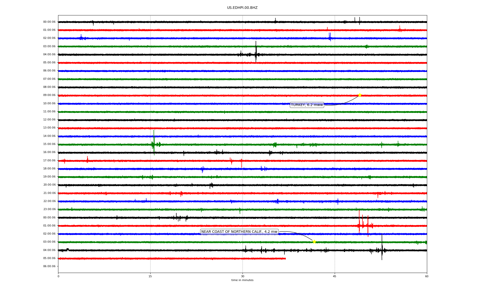Click the 22:00:06 time label
Image resolution: width=485 pixels, height=303 pixels.
49,201
